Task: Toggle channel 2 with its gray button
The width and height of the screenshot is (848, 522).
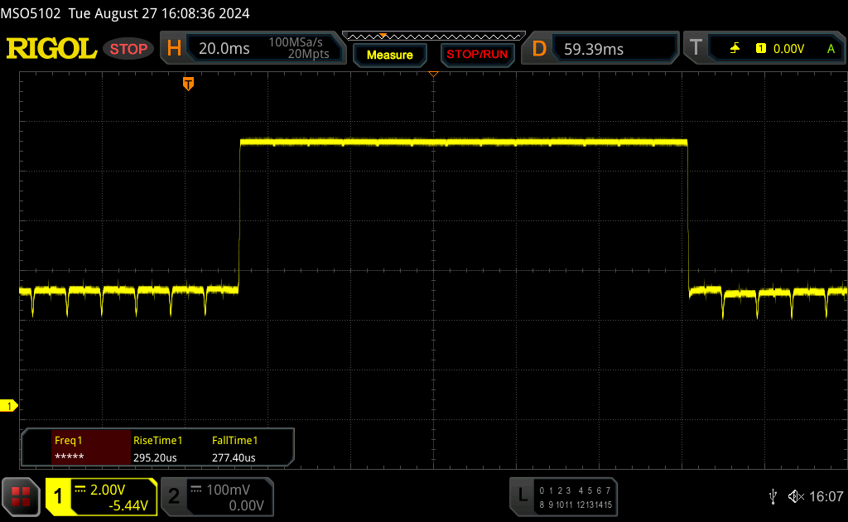Action: pos(174,496)
